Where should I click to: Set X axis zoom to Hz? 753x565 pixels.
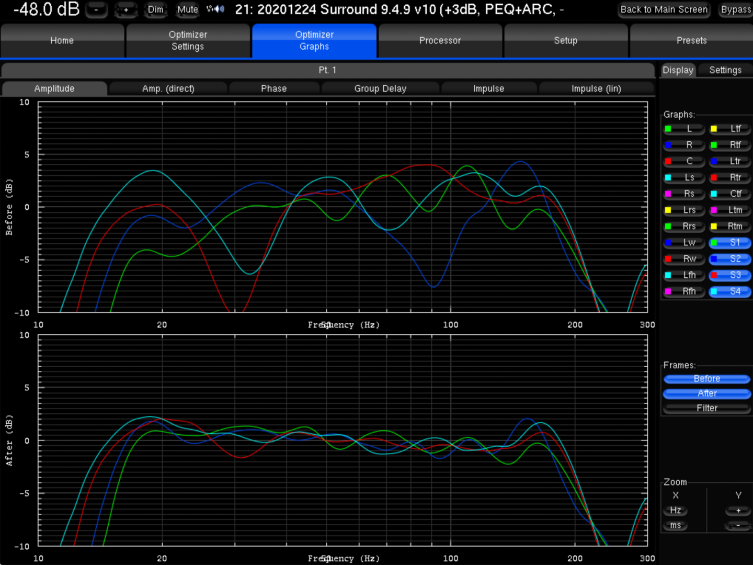click(676, 510)
